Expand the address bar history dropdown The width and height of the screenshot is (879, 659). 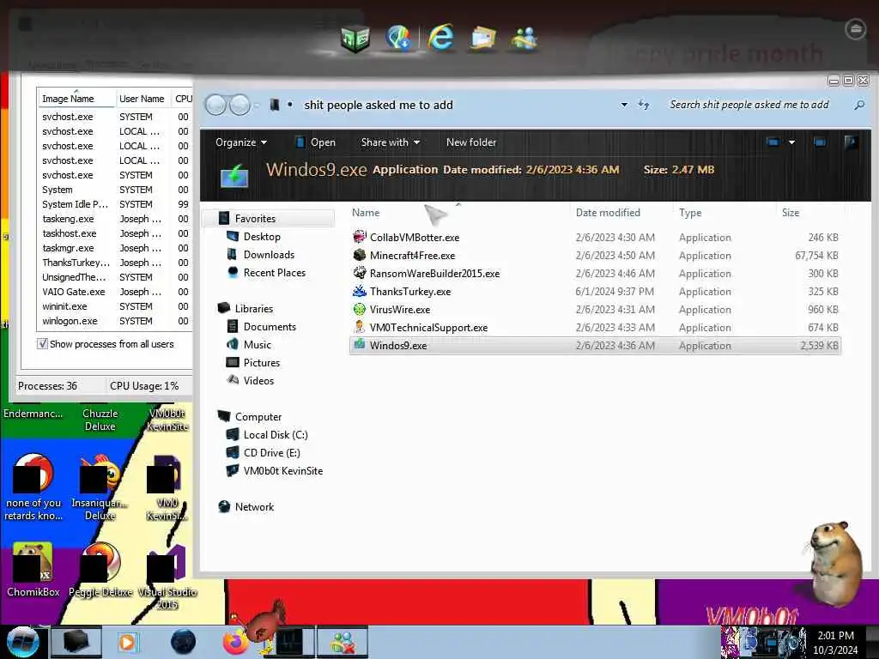tap(624, 105)
